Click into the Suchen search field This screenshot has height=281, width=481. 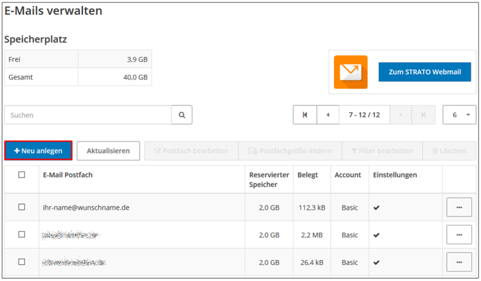point(88,115)
